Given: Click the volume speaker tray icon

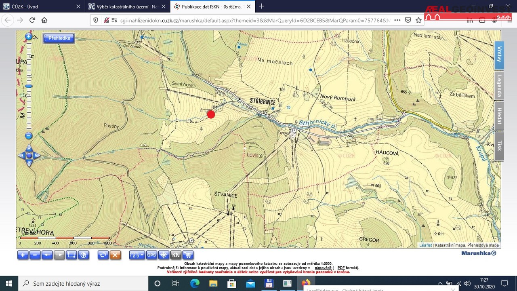Looking at the screenshot, I should 468,283.
